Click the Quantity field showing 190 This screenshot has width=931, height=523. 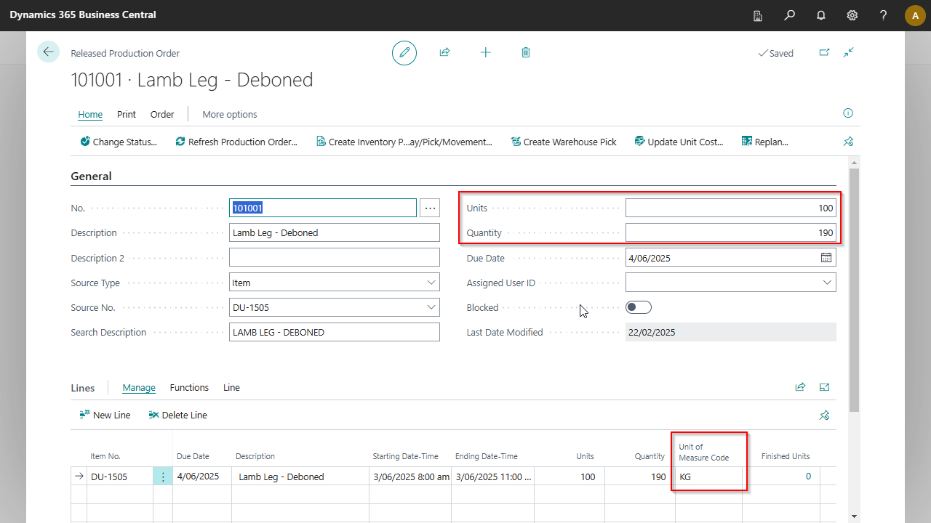pyautogui.click(x=731, y=232)
